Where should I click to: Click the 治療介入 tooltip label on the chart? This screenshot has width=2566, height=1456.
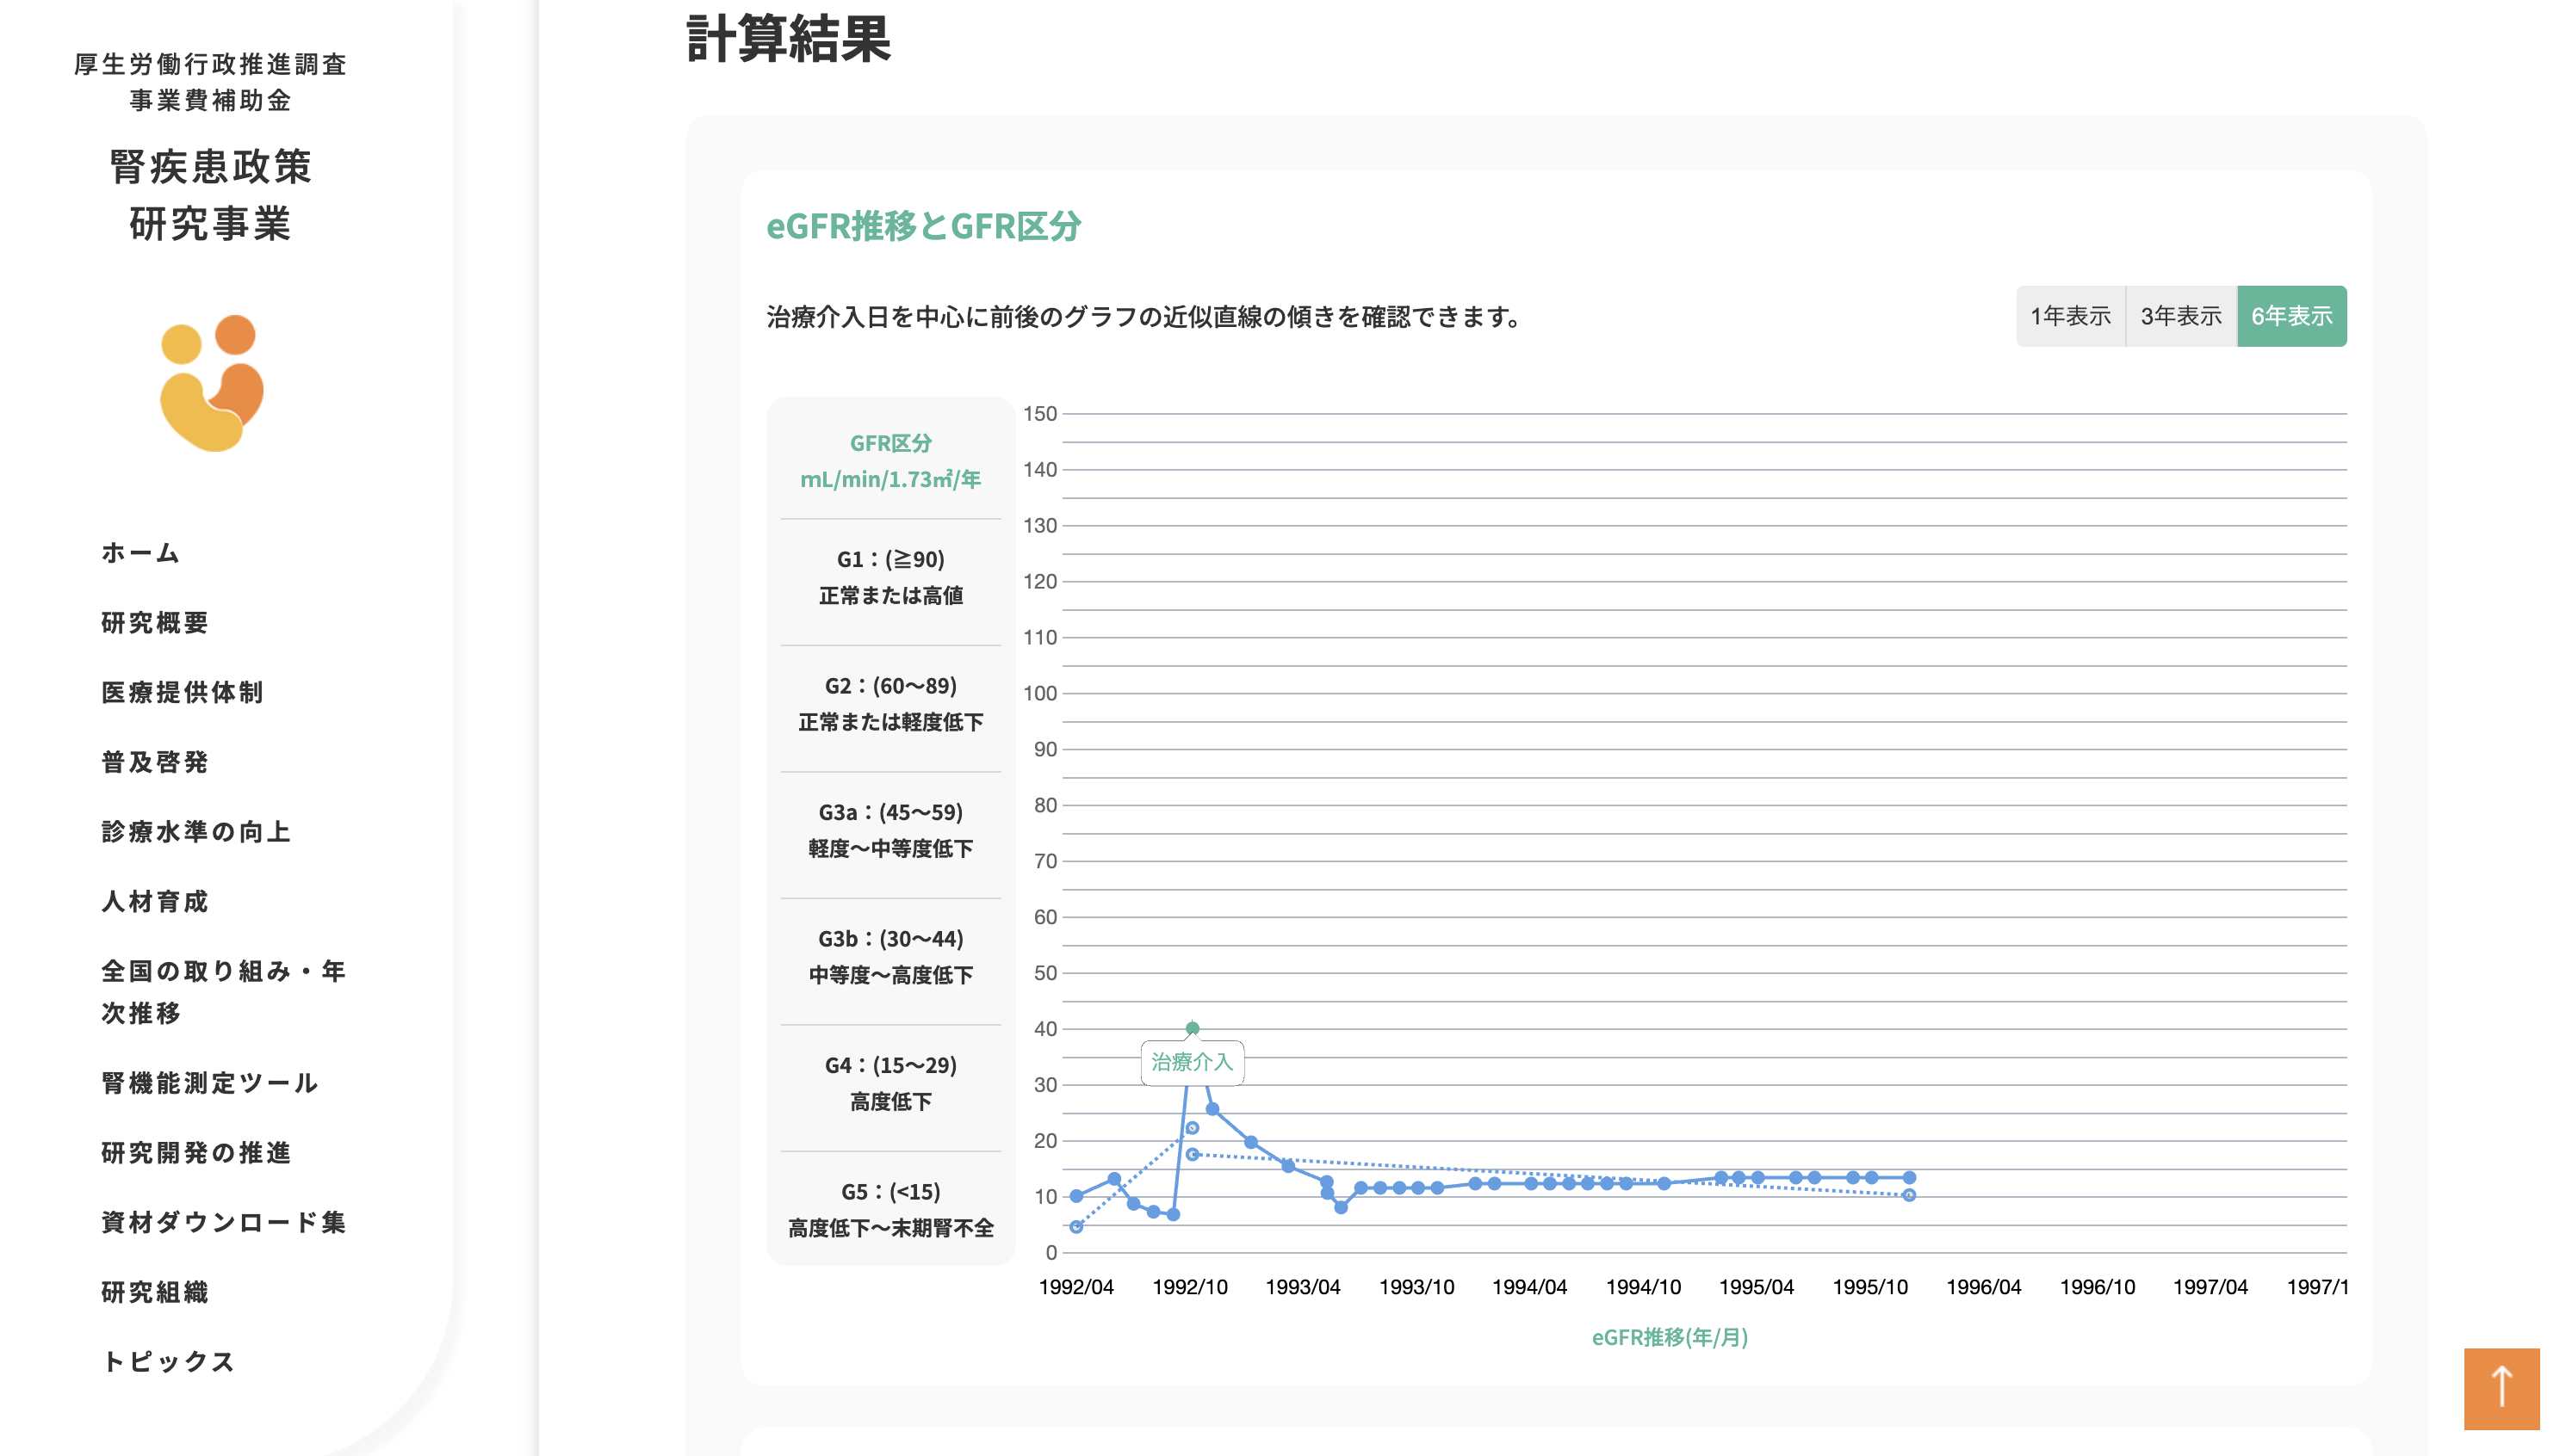(x=1192, y=1062)
